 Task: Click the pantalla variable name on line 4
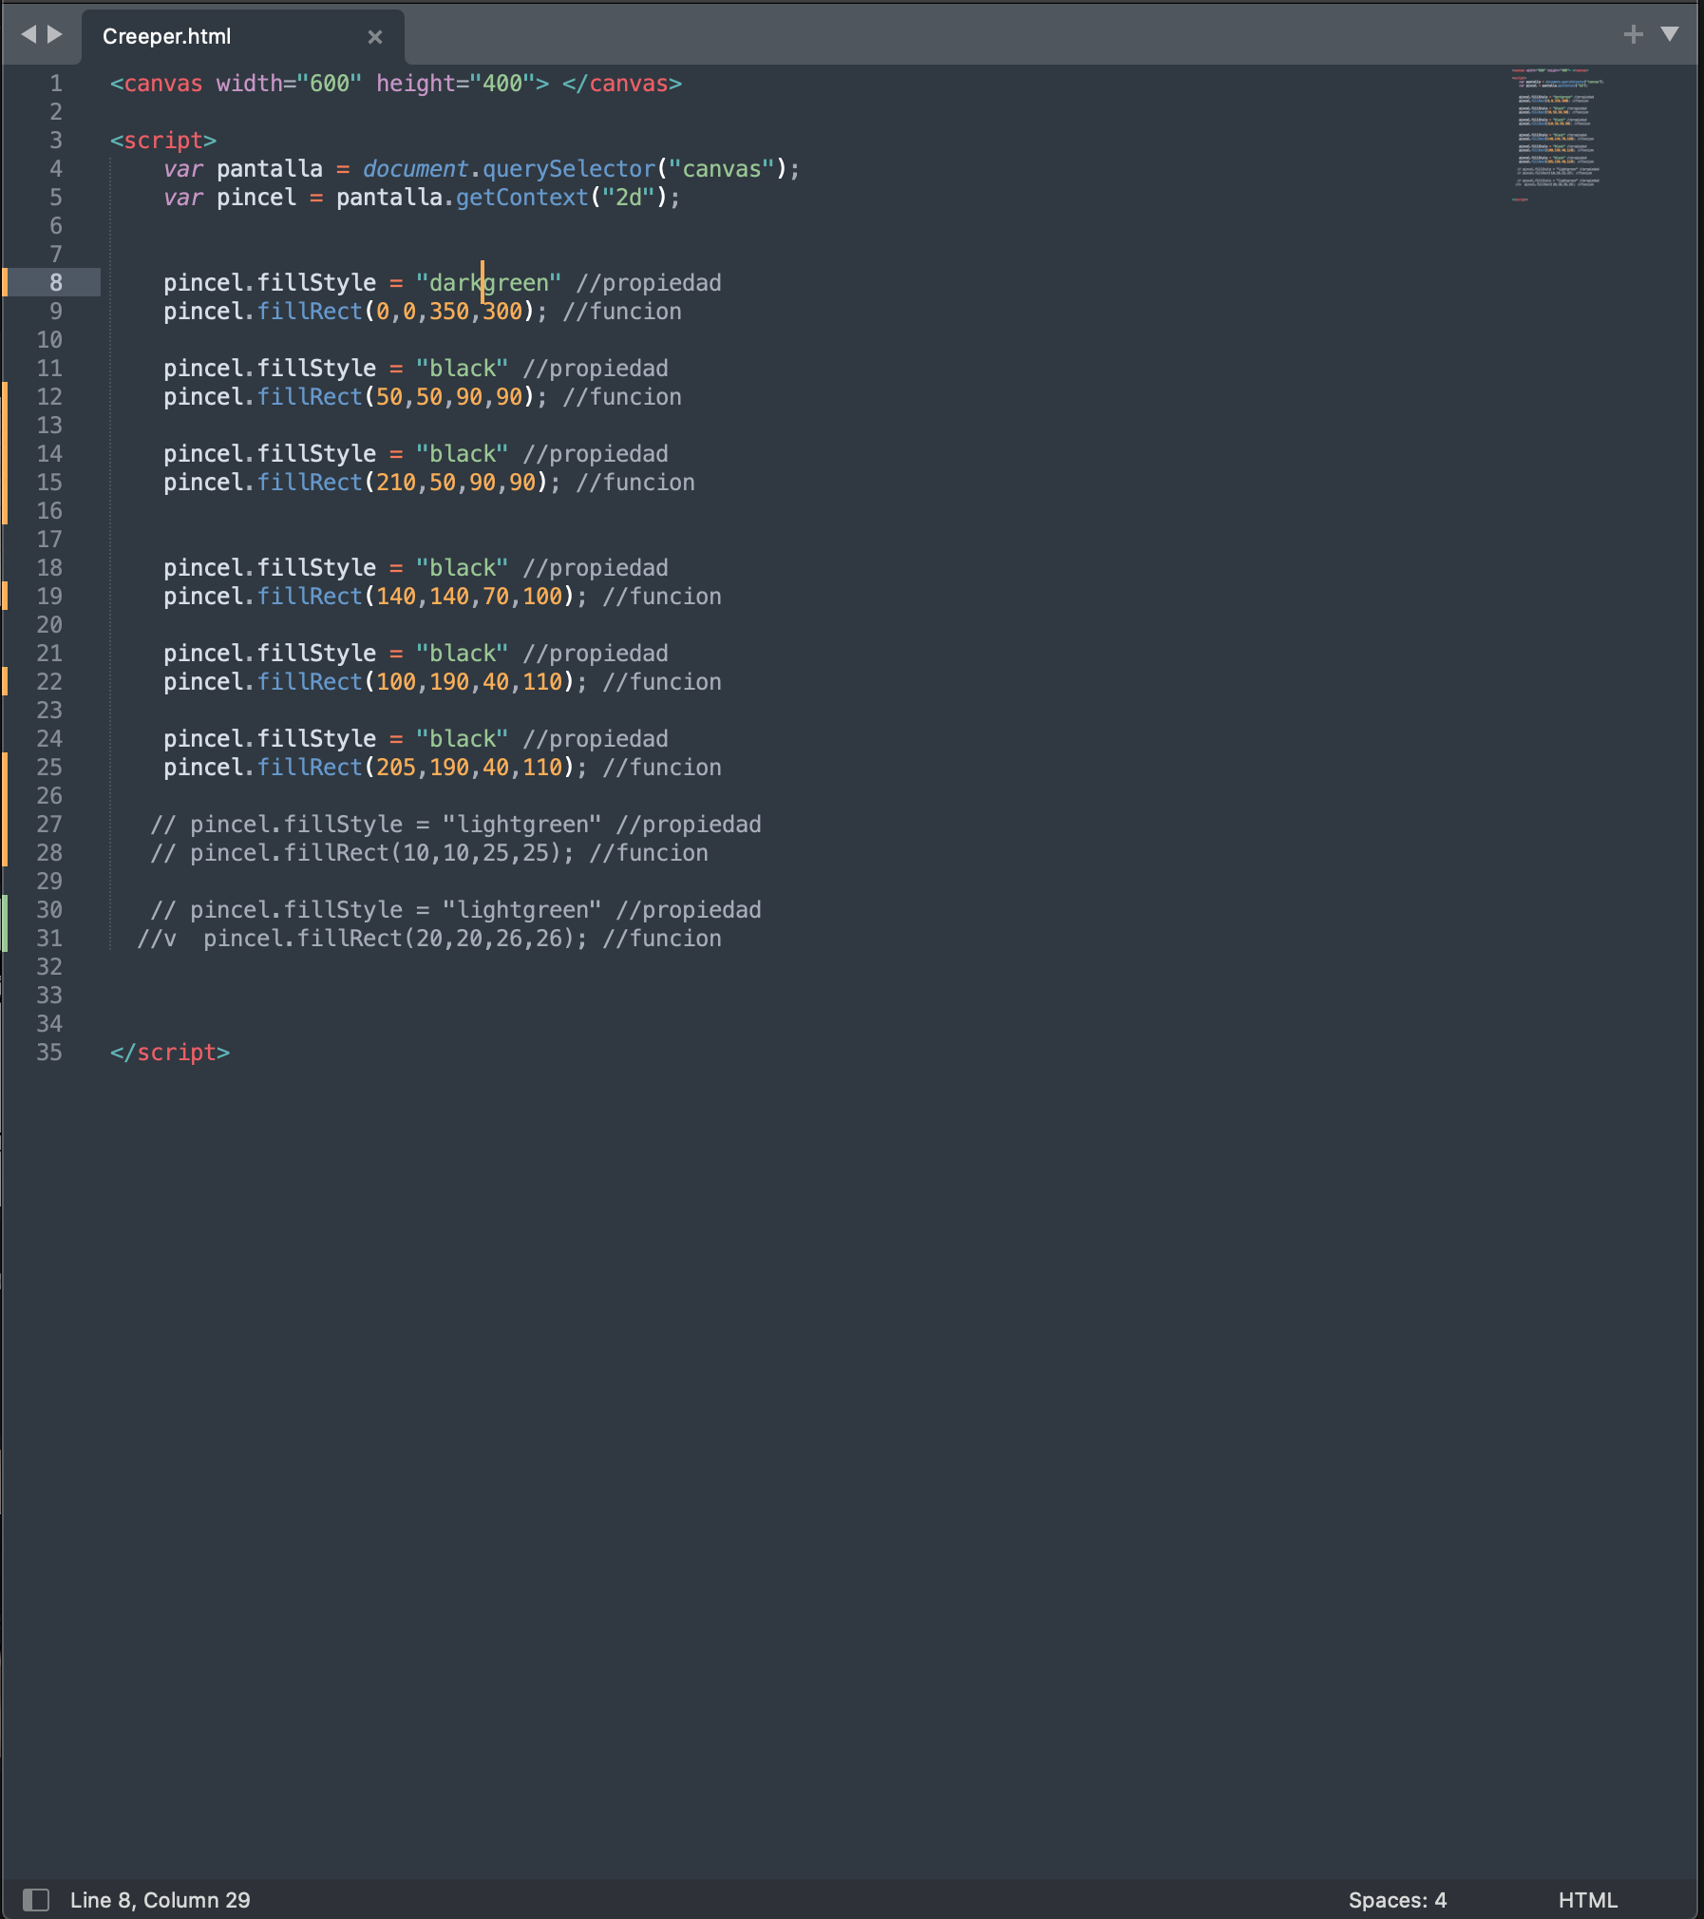pos(270,169)
